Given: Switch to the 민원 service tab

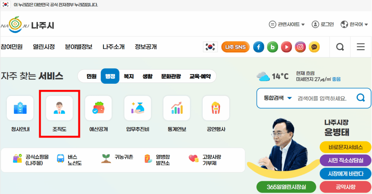Looking at the screenshot, I should click(x=91, y=76).
